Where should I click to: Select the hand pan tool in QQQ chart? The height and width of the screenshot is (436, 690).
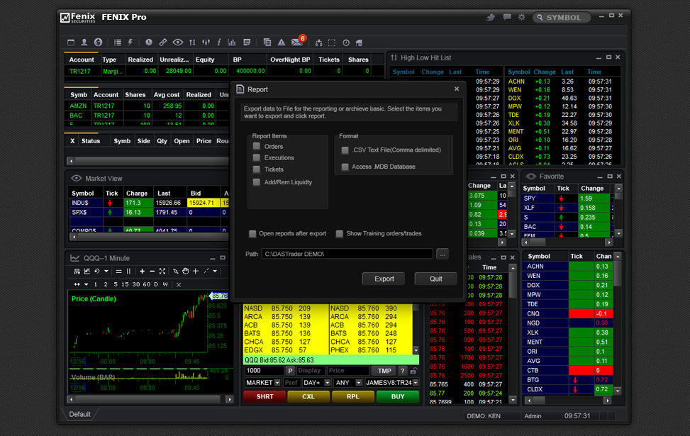pos(186,271)
